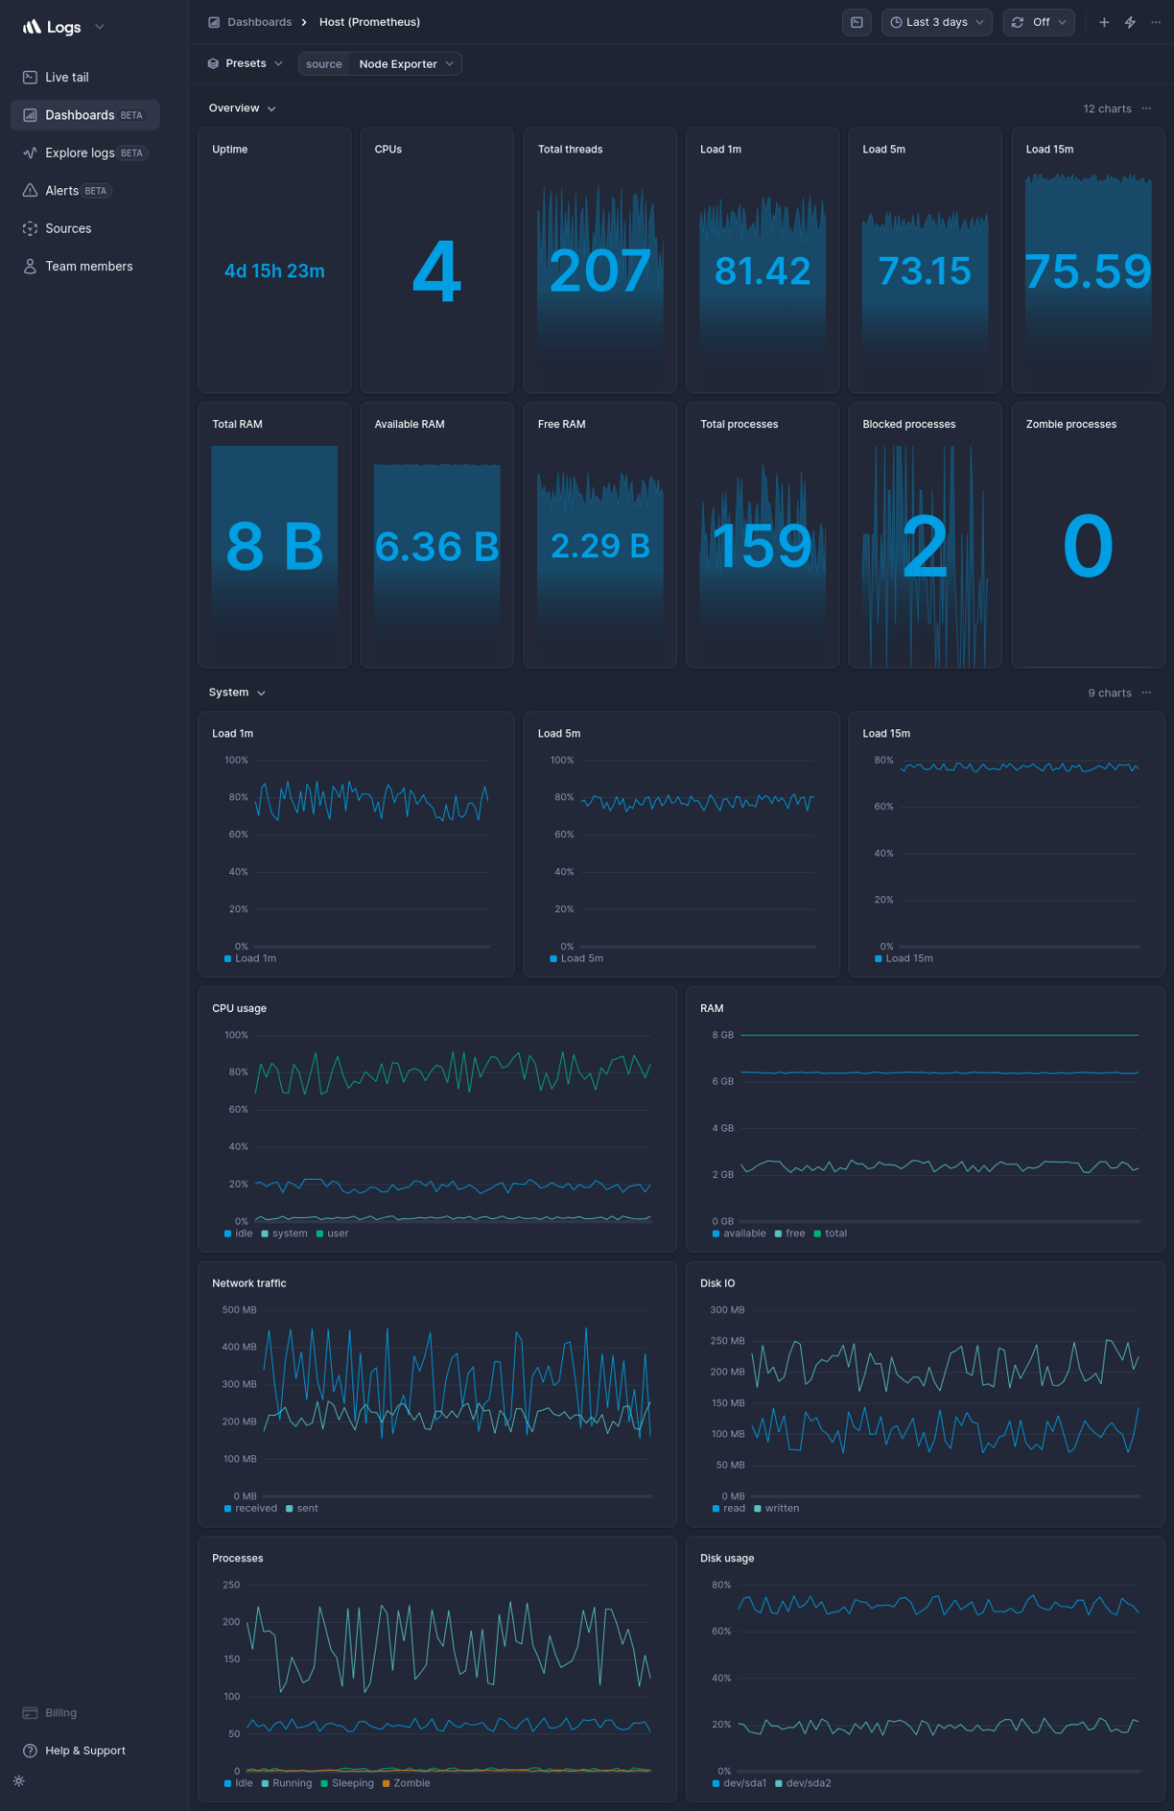Toggle available series in RAM legend
Screen dimensions: 1174x1811
pyautogui.click(x=739, y=1234)
